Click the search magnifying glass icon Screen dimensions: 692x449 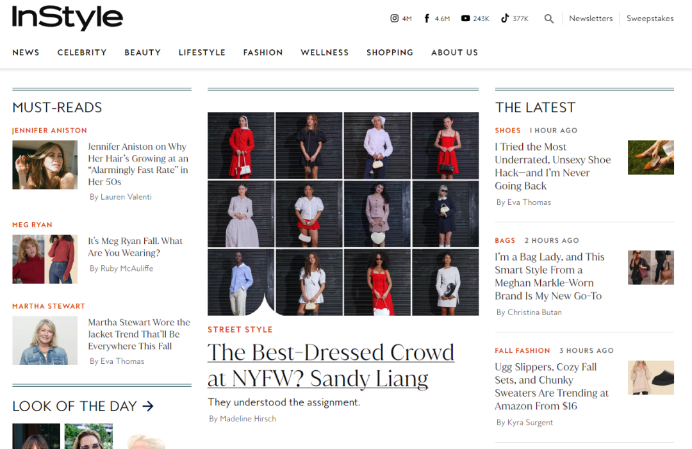[549, 19]
